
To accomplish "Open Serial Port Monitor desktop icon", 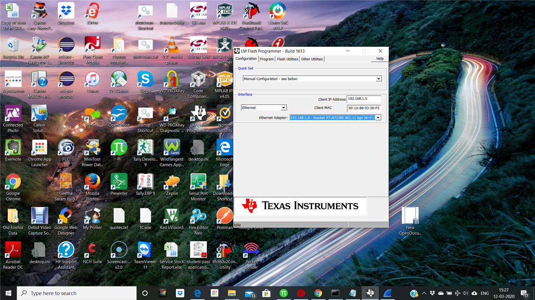I will 198,187.
